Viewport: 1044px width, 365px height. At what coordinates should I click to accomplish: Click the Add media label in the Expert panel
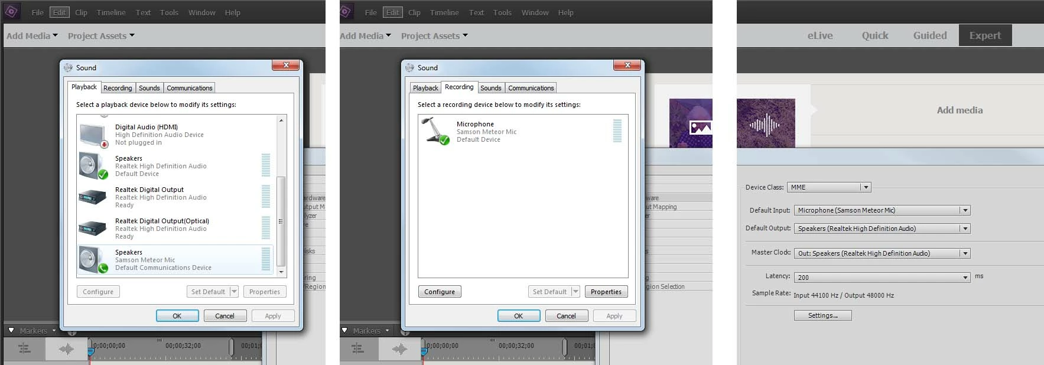coord(960,110)
